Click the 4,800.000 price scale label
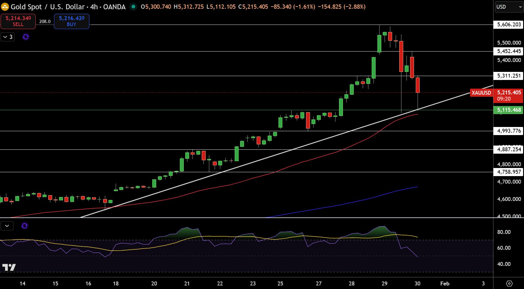 (x=509, y=164)
